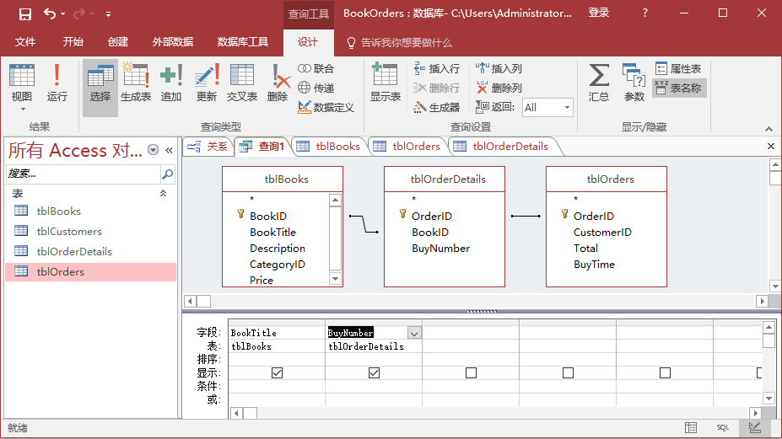Viewport: 782px width, 439px height.
Task: Select the Make Table (生成表) query icon
Action: 136,83
